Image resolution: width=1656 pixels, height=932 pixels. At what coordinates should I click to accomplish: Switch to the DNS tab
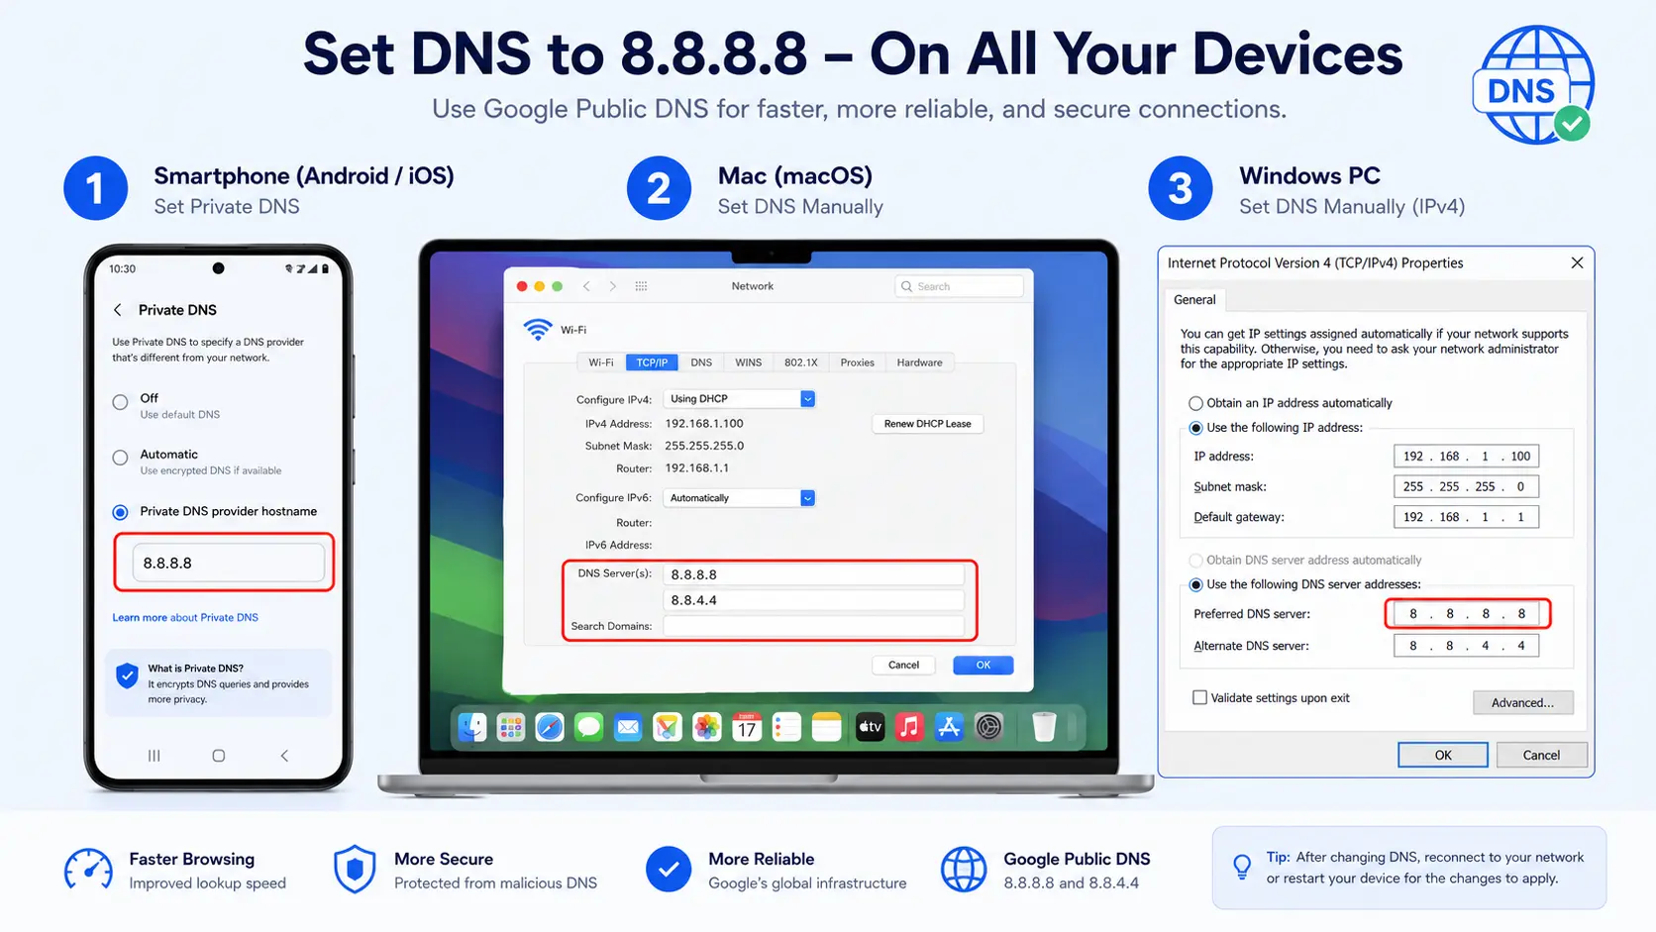coord(701,362)
